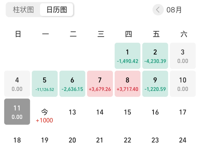Viewport: 202px width, 146px height.
Task: Select day 20 in the calendar
Action: [72, 140]
